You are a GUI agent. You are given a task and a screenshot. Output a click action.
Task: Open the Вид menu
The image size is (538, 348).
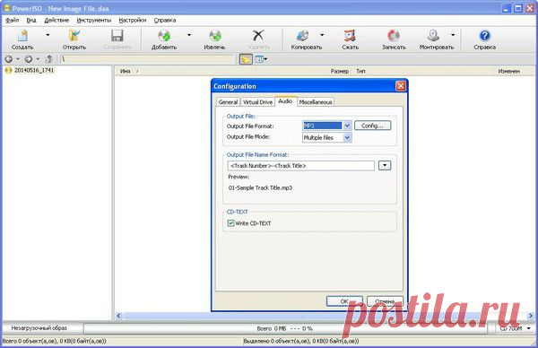click(31, 21)
